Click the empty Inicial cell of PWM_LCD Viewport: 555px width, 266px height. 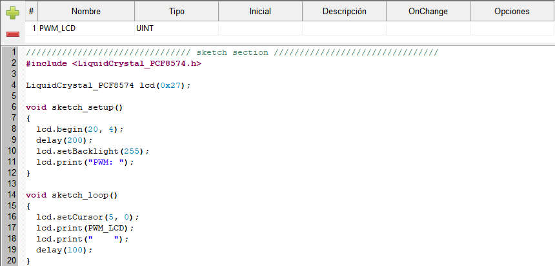(x=260, y=28)
